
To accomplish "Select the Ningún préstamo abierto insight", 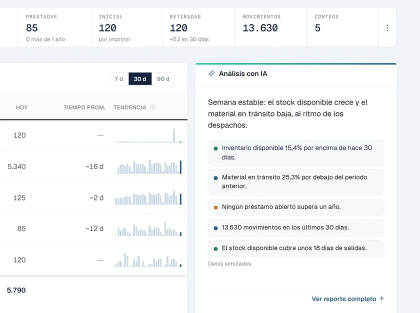I will click(295, 207).
